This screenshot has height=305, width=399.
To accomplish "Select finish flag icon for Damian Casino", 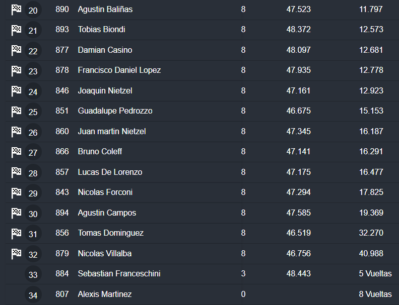I will tap(16, 50).
